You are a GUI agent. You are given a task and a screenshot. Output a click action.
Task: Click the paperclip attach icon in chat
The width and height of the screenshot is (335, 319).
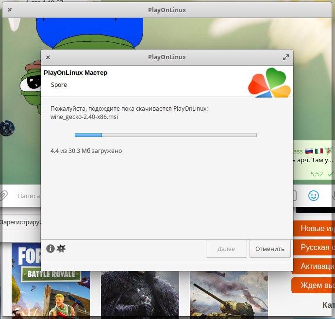(x=3, y=196)
